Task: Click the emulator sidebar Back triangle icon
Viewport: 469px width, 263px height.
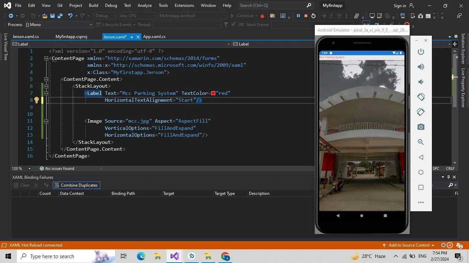Action: click(x=421, y=157)
